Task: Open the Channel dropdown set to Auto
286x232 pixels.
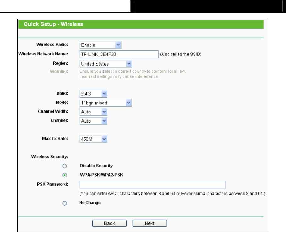Action: click(x=93, y=121)
